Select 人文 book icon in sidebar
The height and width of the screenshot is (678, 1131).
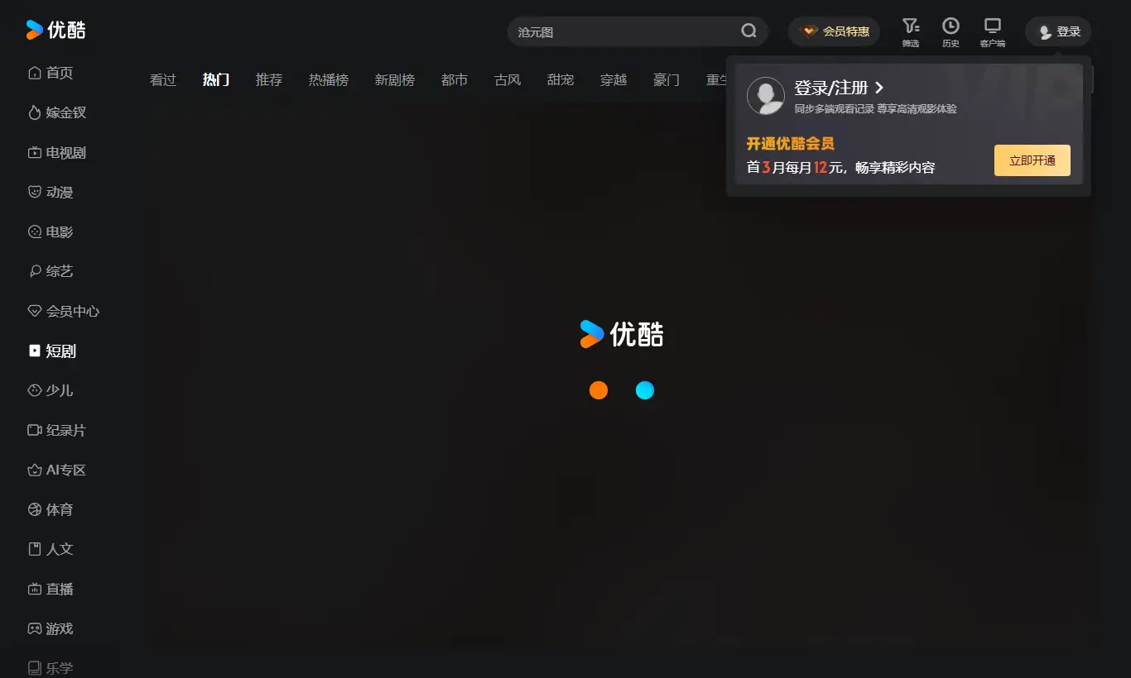(x=35, y=549)
